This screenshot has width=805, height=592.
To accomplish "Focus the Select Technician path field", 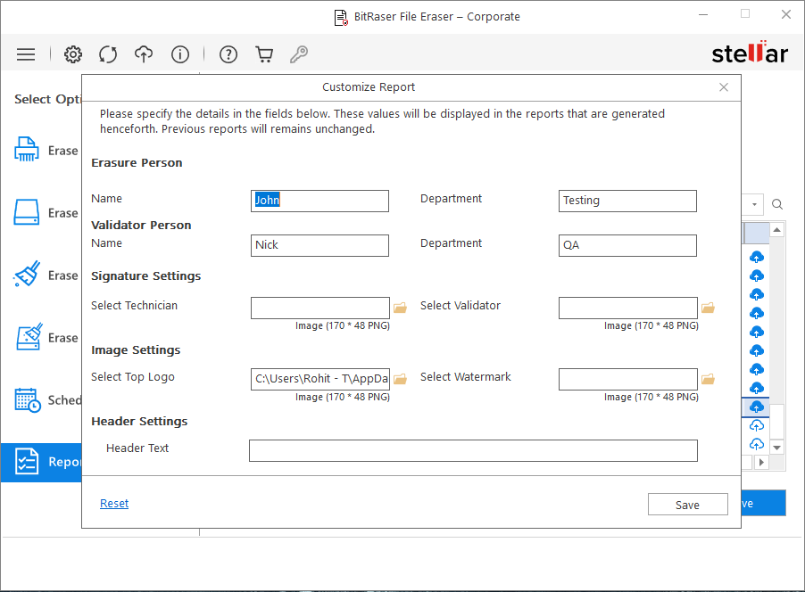I will tap(320, 308).
